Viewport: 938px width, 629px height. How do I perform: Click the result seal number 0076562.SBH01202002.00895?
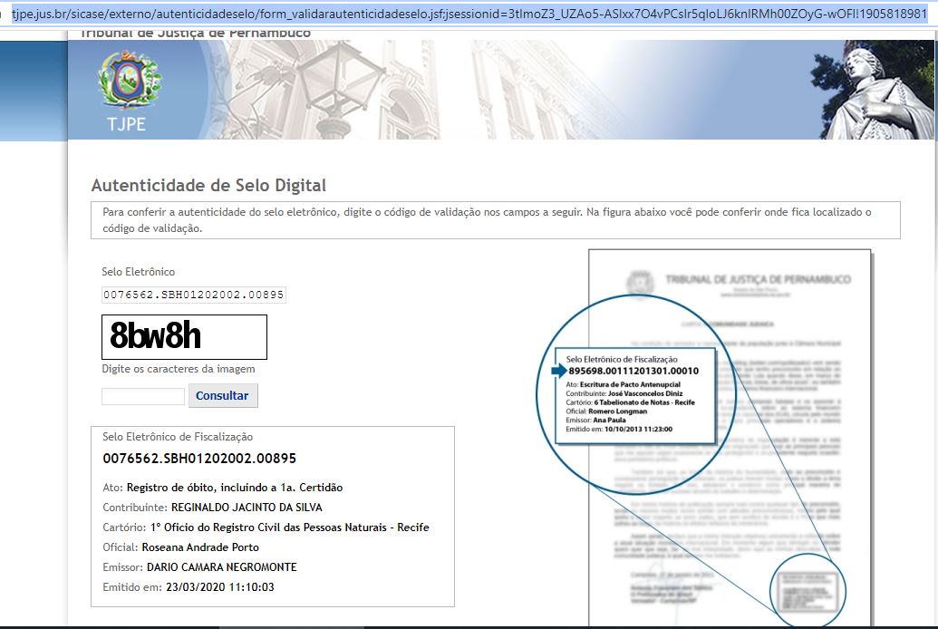coord(199,459)
